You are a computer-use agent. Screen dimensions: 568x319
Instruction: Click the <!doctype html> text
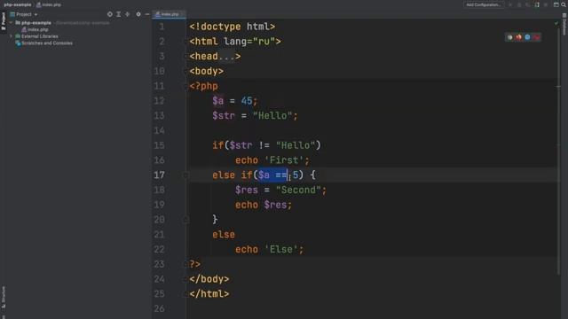click(233, 27)
